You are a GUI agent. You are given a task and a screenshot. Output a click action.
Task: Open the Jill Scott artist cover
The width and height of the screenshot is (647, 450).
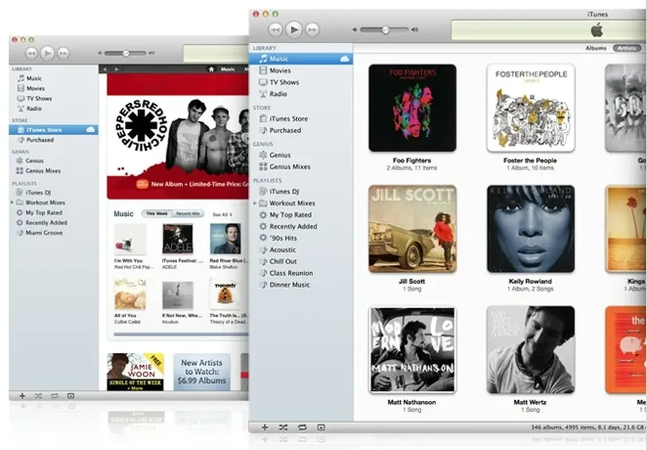pyautogui.click(x=412, y=229)
